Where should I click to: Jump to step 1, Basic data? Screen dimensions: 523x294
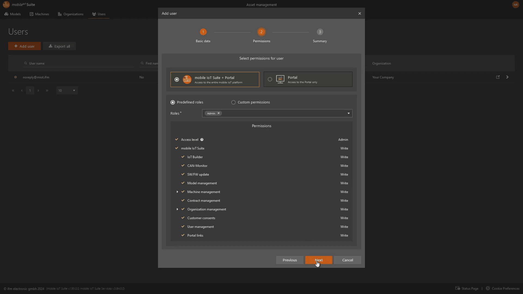[203, 32]
